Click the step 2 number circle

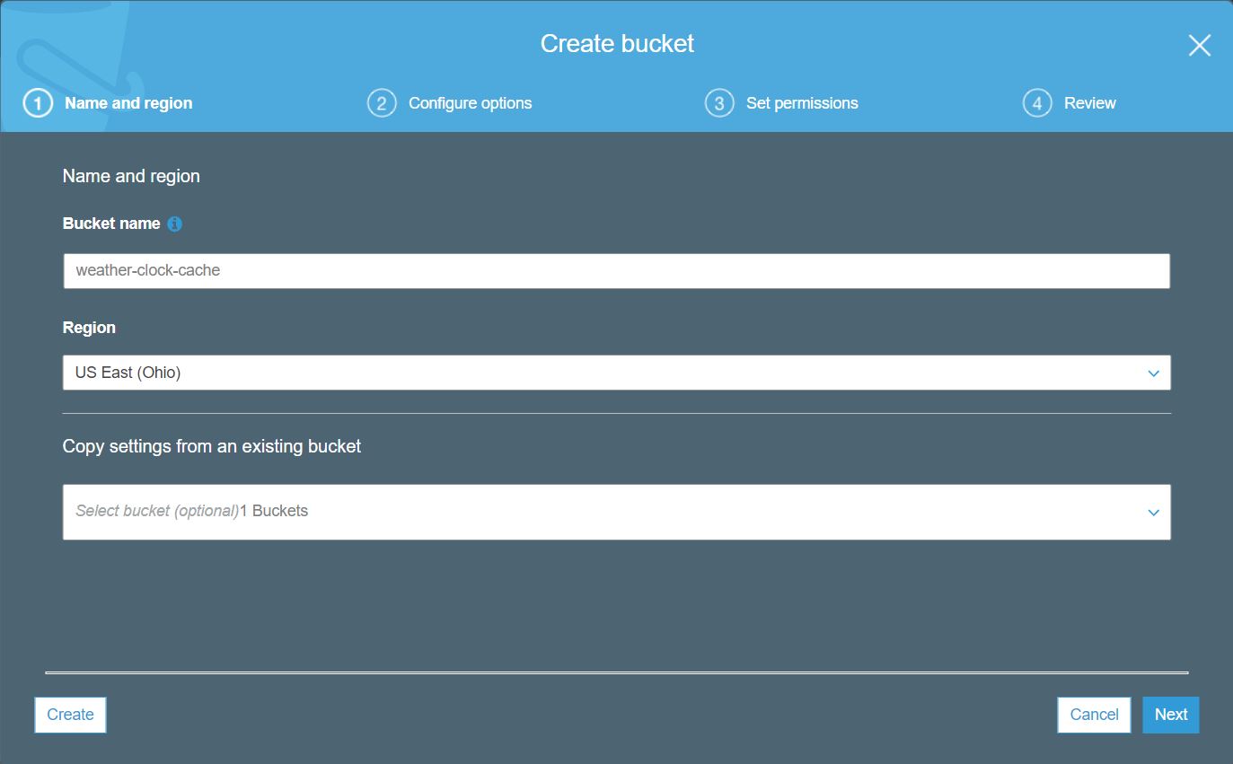[x=382, y=104]
